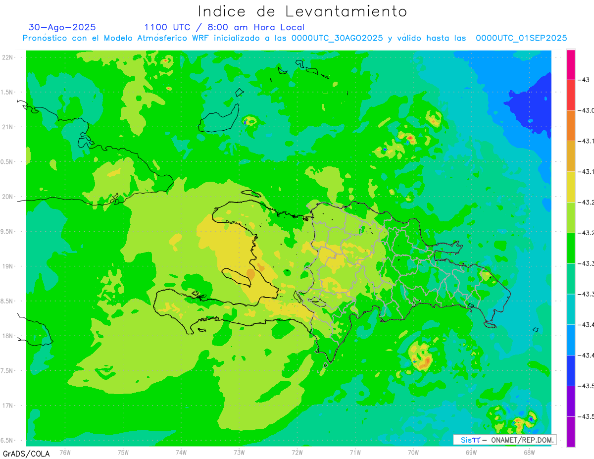594x459 pixels.
Task: Click the "70W" longitude label
Action: click(x=413, y=452)
